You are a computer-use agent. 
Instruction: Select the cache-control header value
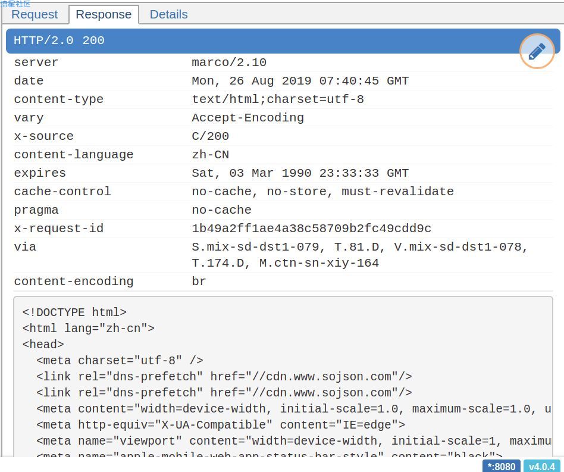click(x=322, y=192)
